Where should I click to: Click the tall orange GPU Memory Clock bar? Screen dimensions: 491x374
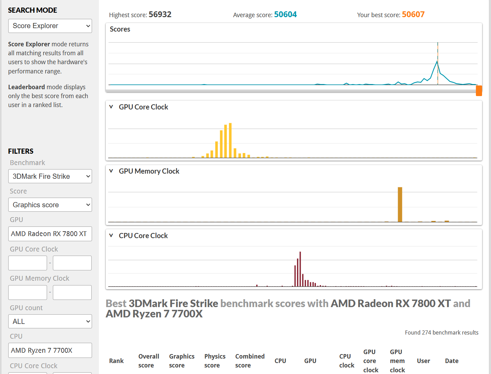coord(400,204)
